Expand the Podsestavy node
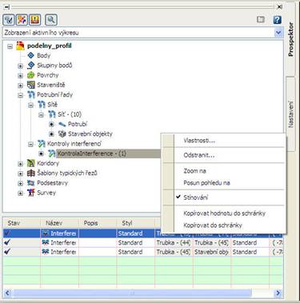 pyautogui.click(x=20, y=183)
